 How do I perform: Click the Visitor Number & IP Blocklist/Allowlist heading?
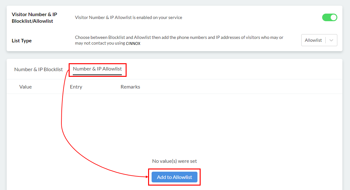(34, 18)
